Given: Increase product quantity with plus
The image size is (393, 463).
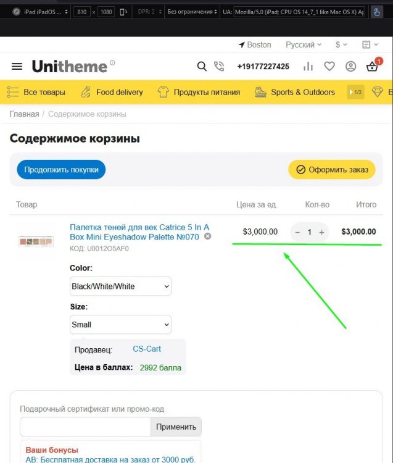Looking at the screenshot, I should coord(321,232).
